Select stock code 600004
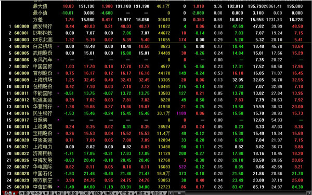Screen dimensions: 312x195 tap(22, 47)
